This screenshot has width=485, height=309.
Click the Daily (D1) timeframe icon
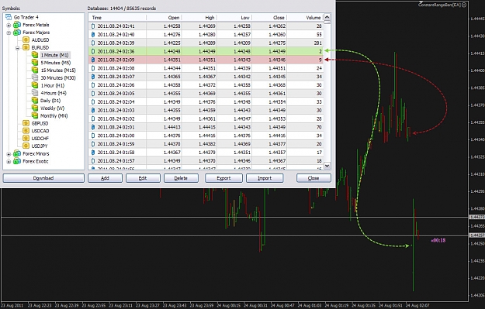pos(35,101)
